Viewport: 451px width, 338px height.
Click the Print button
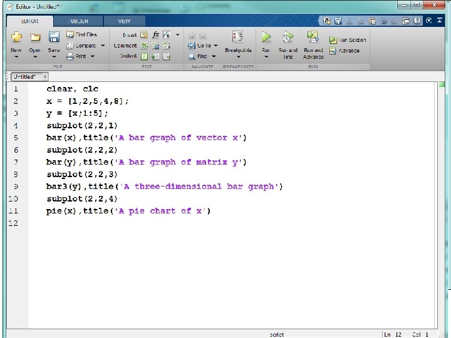click(76, 56)
